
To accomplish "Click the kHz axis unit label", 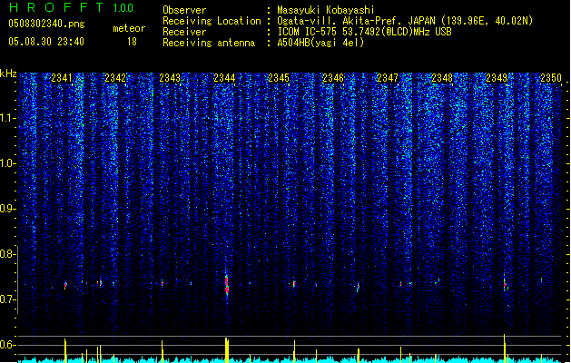I will (x=8, y=74).
